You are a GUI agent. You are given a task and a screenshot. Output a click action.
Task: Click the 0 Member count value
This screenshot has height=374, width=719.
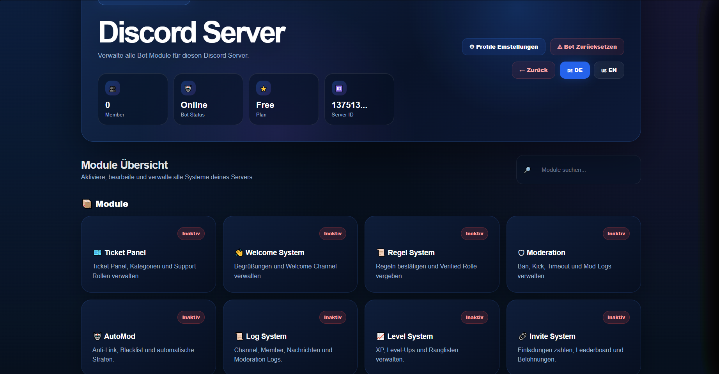pos(108,105)
